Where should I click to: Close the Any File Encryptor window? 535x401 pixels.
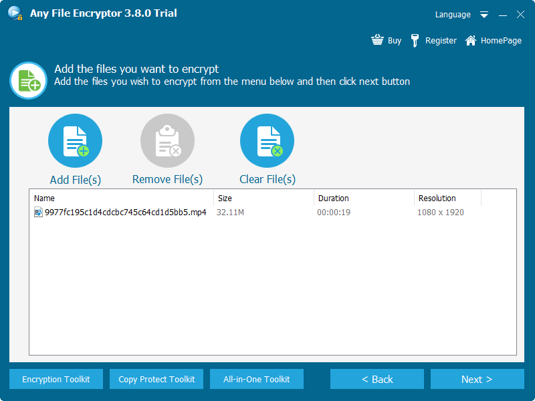520,14
